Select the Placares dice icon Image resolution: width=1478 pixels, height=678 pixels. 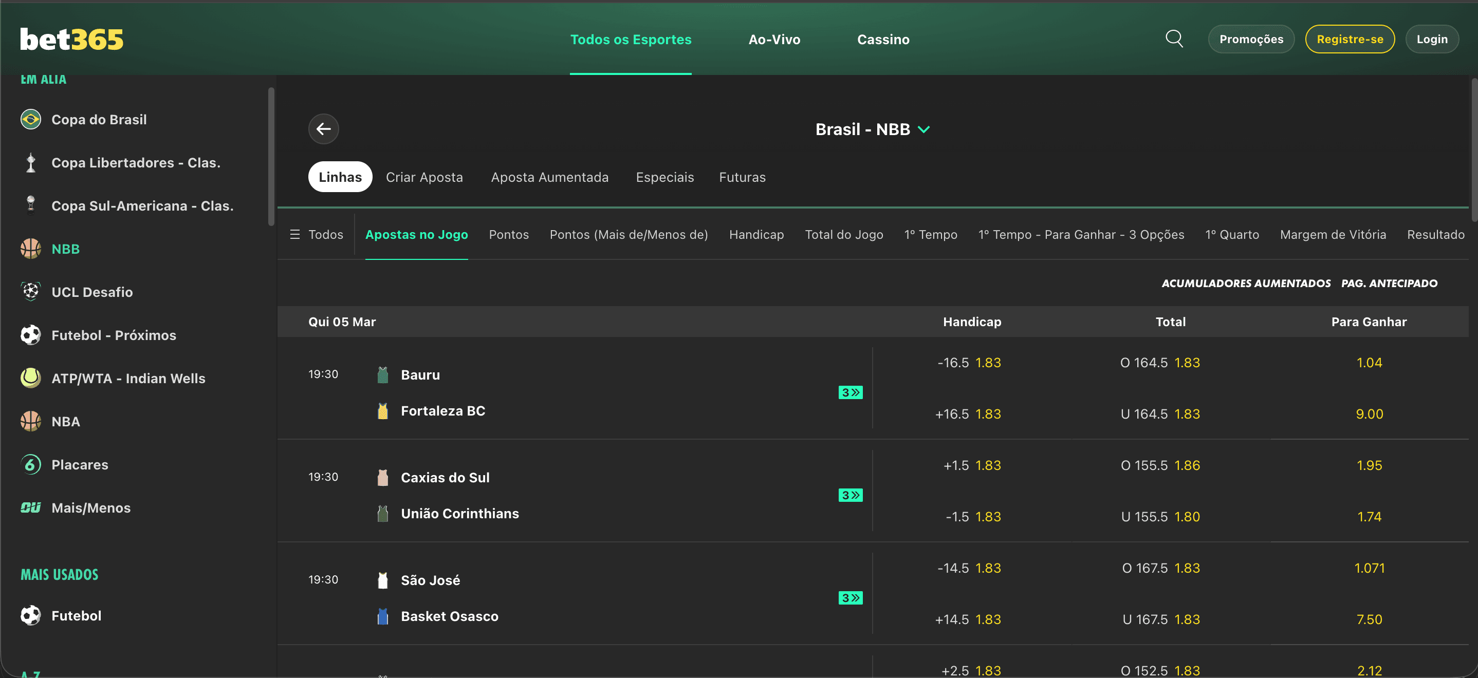(30, 464)
